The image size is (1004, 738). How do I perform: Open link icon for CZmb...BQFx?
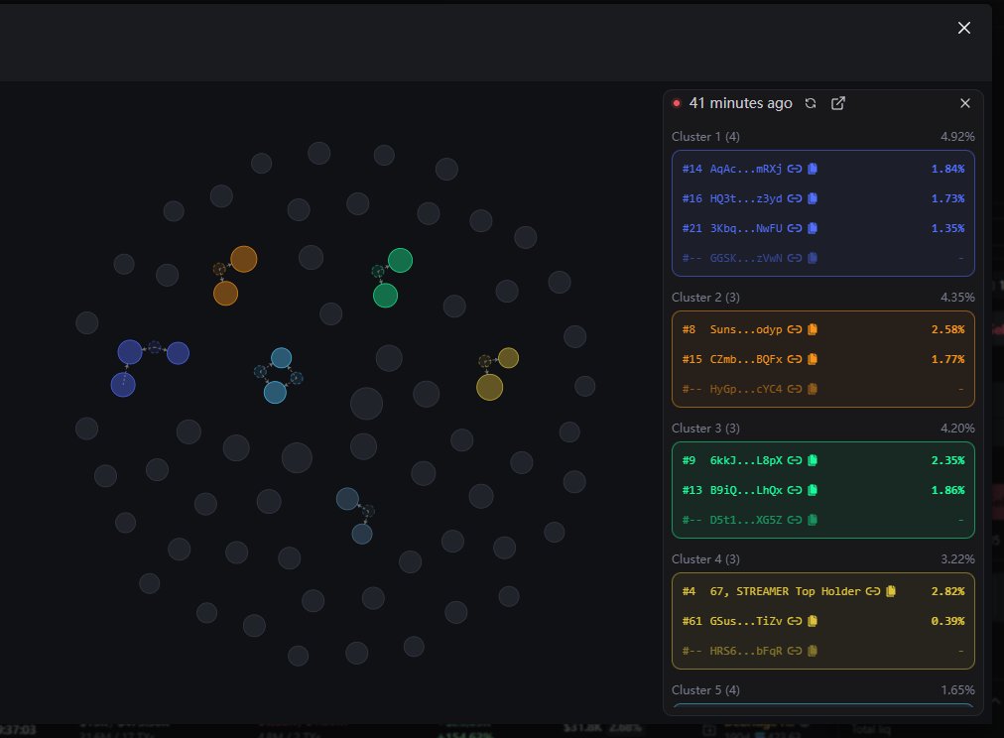tap(795, 359)
